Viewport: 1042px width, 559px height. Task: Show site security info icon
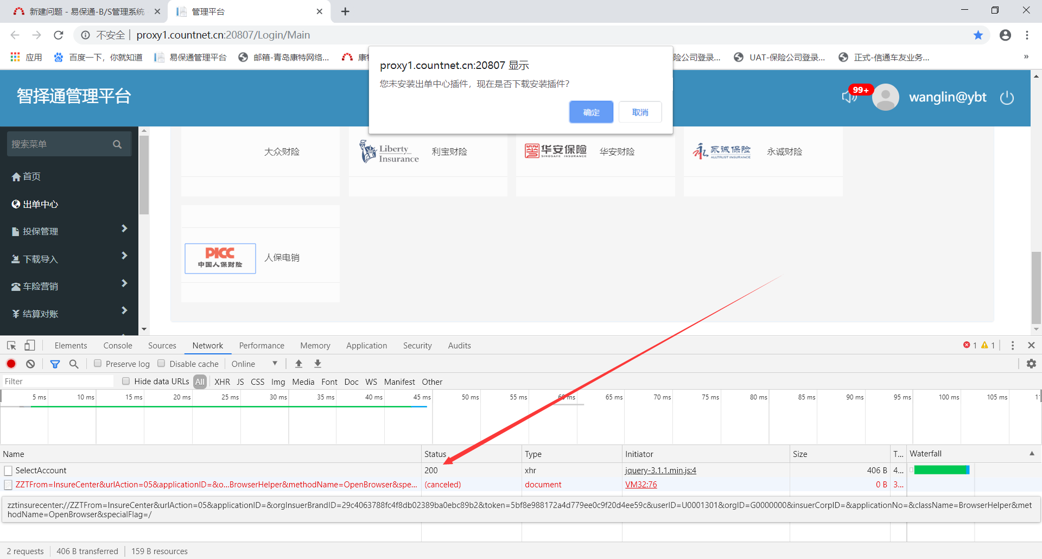pos(85,35)
